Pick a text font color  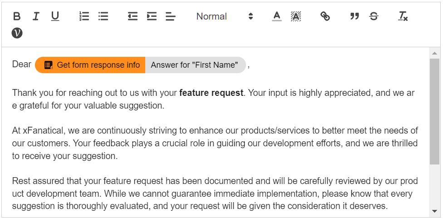click(x=277, y=16)
